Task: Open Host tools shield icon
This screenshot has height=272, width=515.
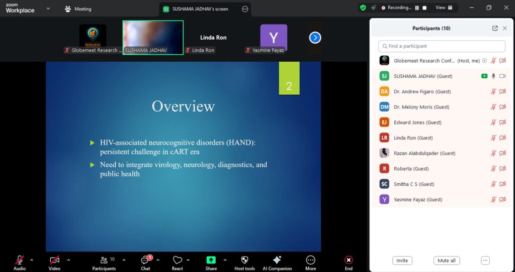Action: 244,260
